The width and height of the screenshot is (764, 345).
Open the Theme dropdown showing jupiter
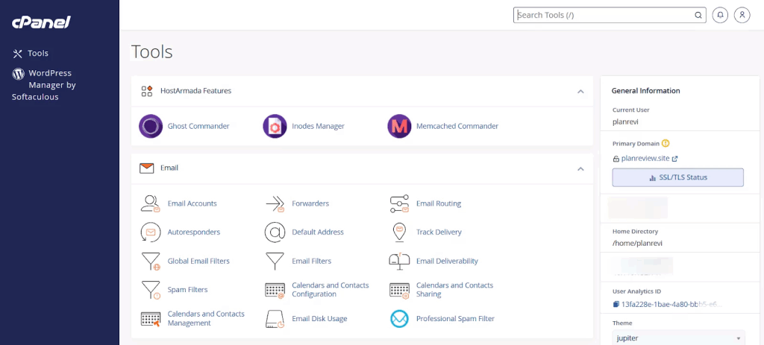click(x=677, y=338)
